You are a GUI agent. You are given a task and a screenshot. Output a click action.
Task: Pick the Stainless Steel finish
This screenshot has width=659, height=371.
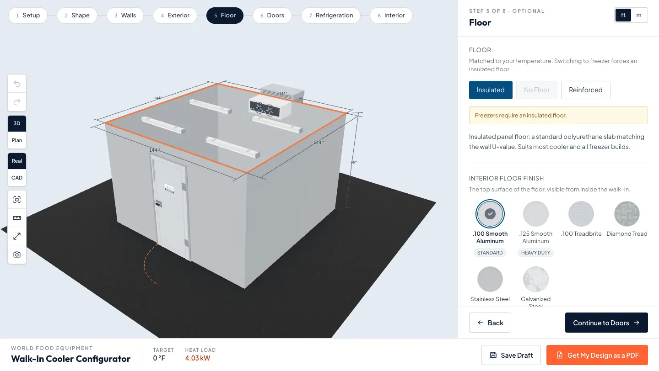pyautogui.click(x=490, y=285)
